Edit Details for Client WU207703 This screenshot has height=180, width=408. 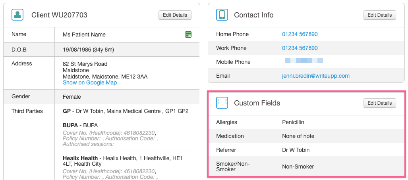click(x=175, y=15)
